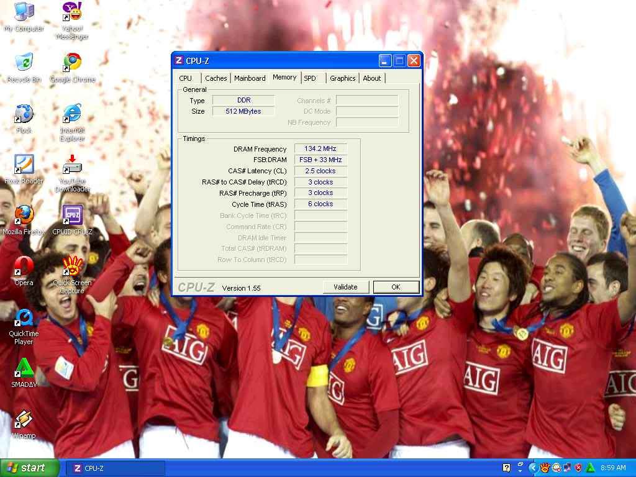Open Mozilla Firefox desktop shortcut
The height and width of the screenshot is (477, 636).
click(x=24, y=220)
